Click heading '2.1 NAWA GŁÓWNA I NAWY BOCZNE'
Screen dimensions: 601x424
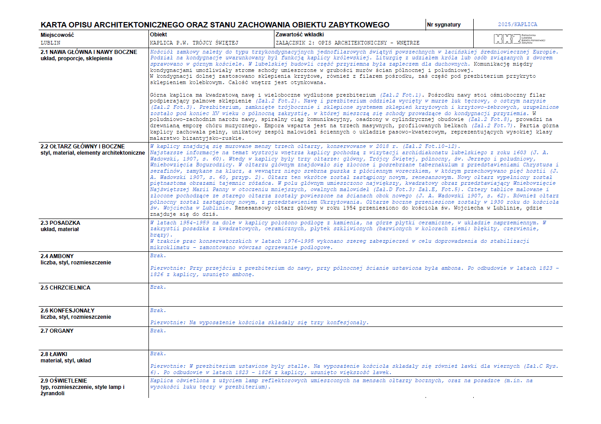pos(89,52)
